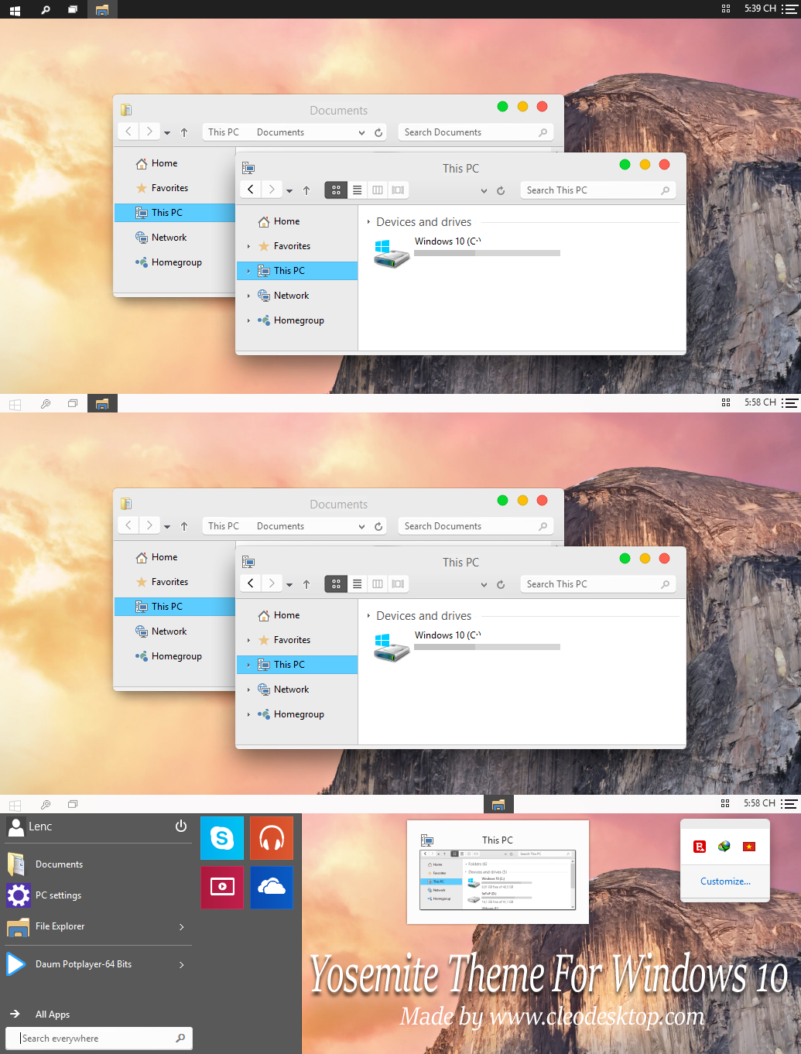Open Search on the dark taskbar
801x1054 pixels.
coord(46,9)
